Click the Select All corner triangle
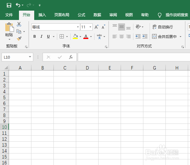The image size is (190, 165). click(6, 68)
